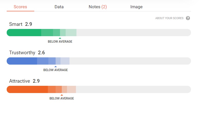This screenshot has height=115, width=199.
Task: Click the solid orange part of Attractive bar
Action: click(27, 89)
